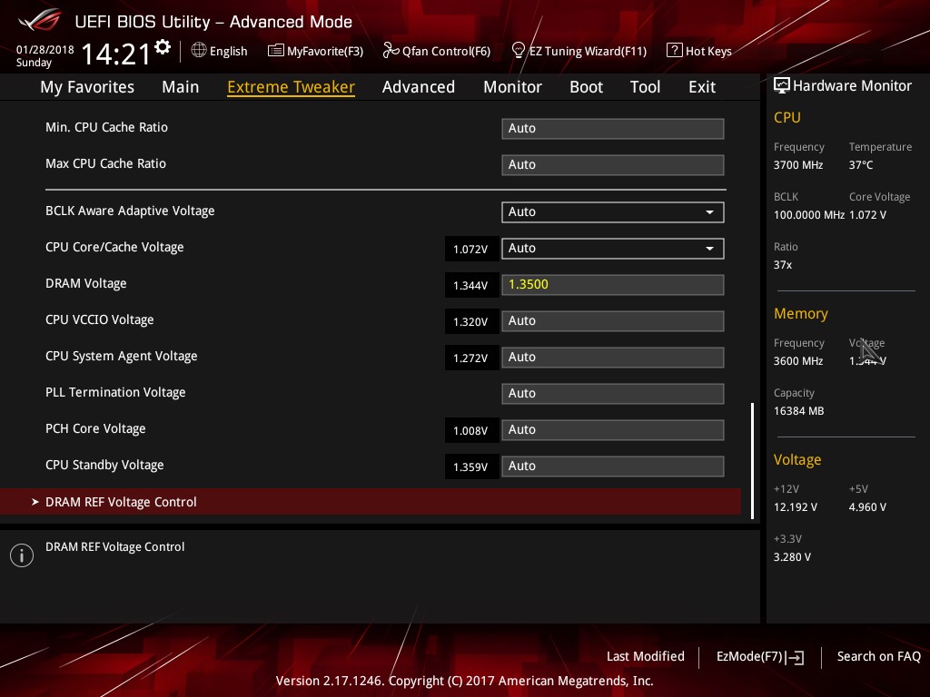Open CPU Core/Cache Voltage dropdown
Image resolution: width=930 pixels, height=697 pixels.
pyautogui.click(x=613, y=249)
